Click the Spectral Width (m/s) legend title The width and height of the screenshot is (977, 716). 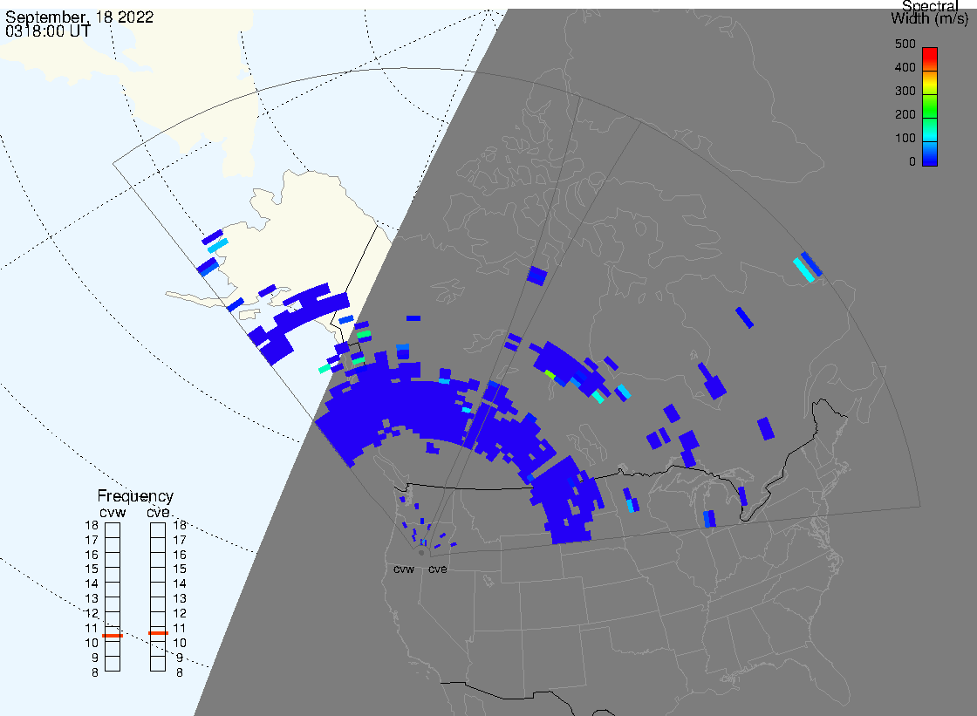click(930, 12)
